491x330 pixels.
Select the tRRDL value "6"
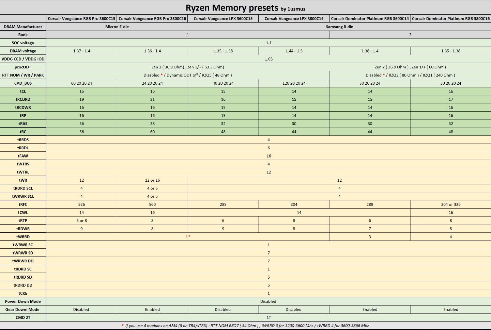[x=268, y=148]
